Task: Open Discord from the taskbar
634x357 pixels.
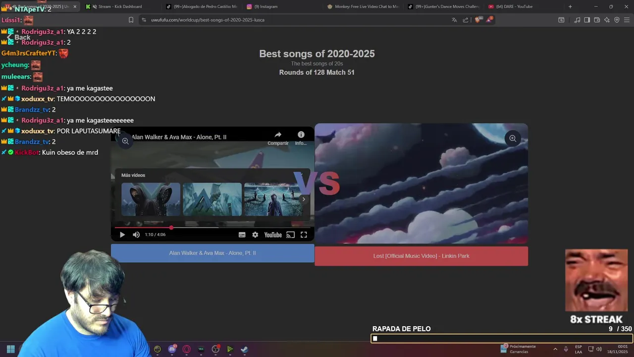Action: coord(172,349)
